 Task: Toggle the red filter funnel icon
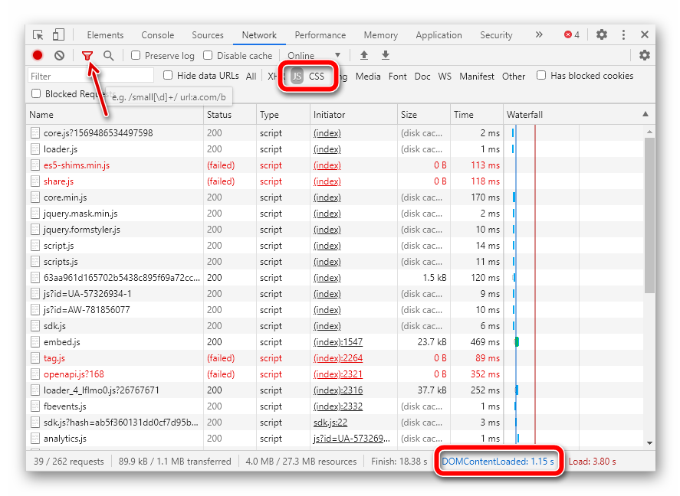coord(87,55)
